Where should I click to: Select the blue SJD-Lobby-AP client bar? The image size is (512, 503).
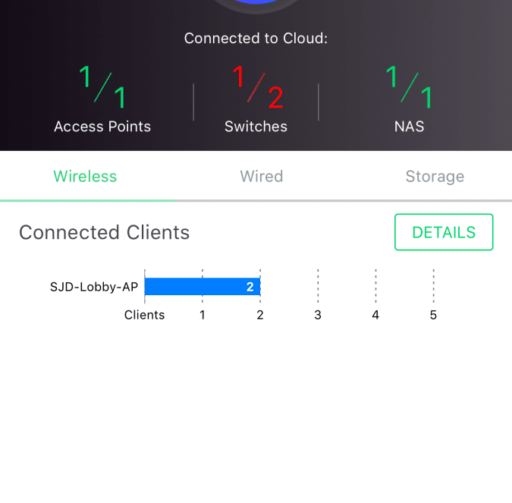coord(203,287)
